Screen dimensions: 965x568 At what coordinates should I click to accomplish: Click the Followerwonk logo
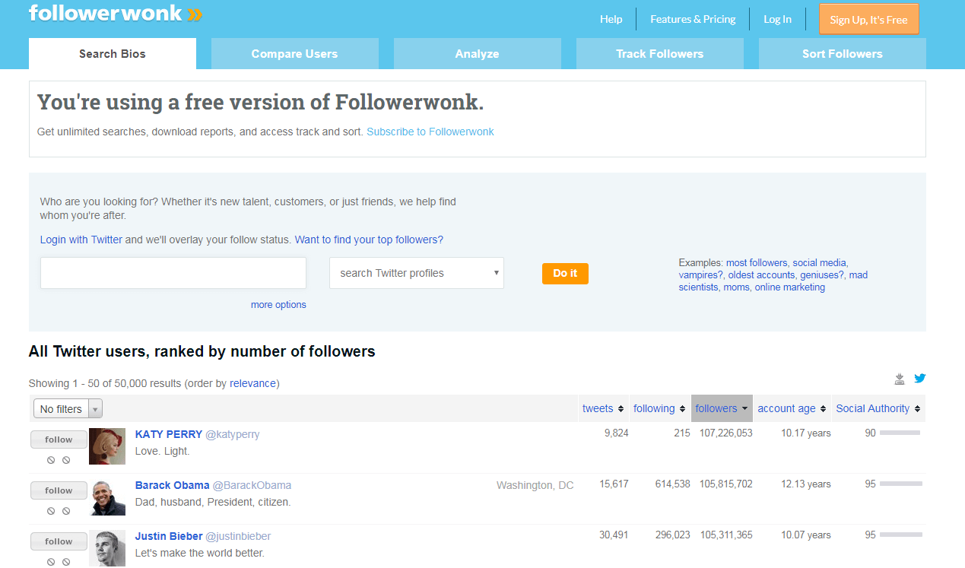[116, 13]
